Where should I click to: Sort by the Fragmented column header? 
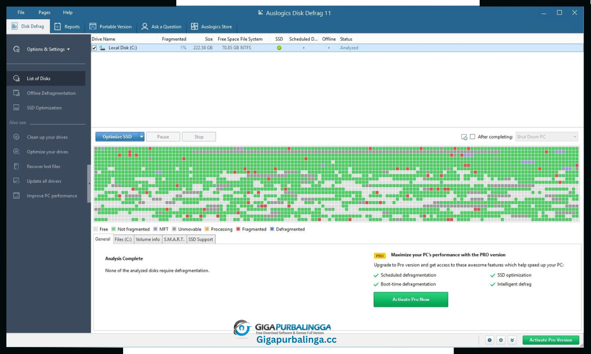click(174, 39)
